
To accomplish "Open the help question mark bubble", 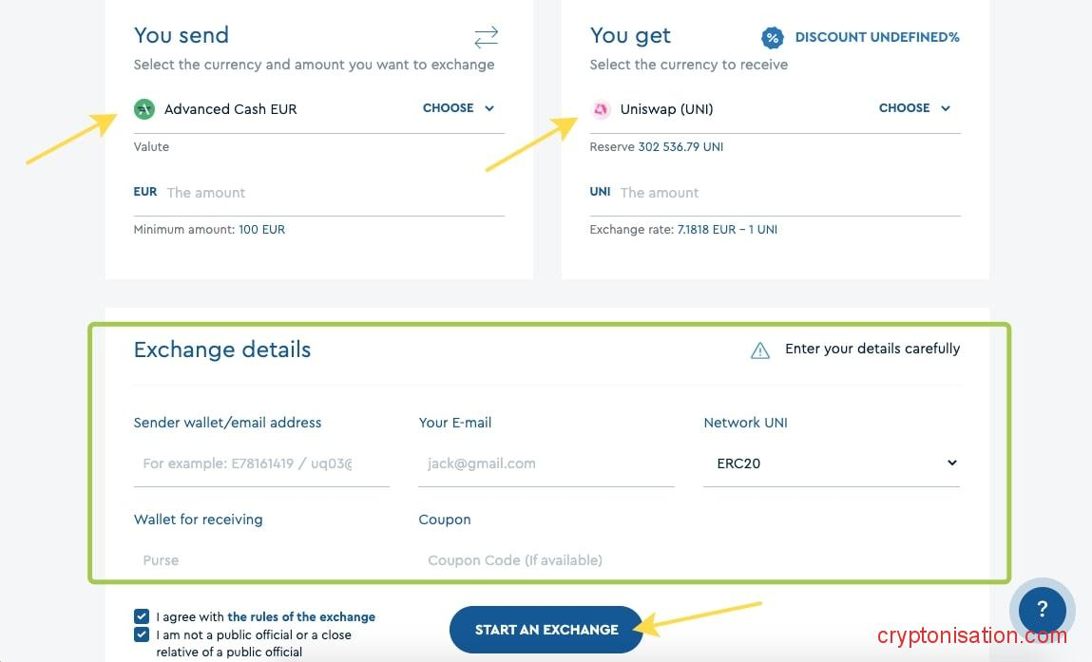I will pyautogui.click(x=1042, y=610).
